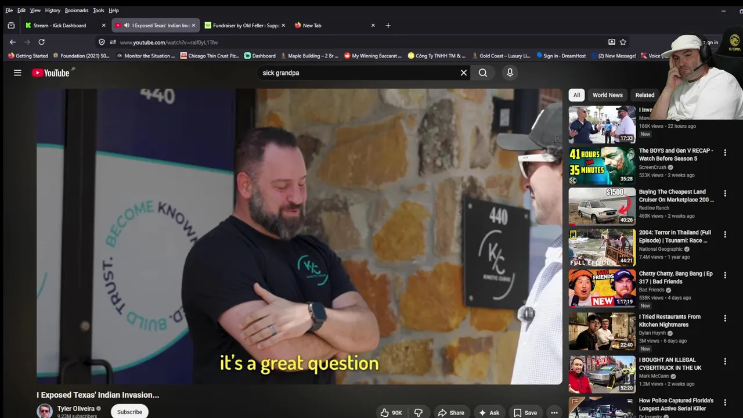Viewport: 743px width, 418px height.
Task: Open Chicago Thin Crust Pizza bookmark
Action: (210, 56)
